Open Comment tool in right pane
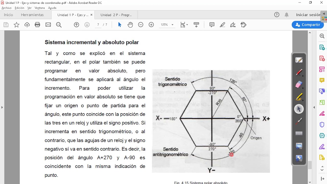Image resolution: width=327 pixels, height=184 pixels. [x=322, y=80]
